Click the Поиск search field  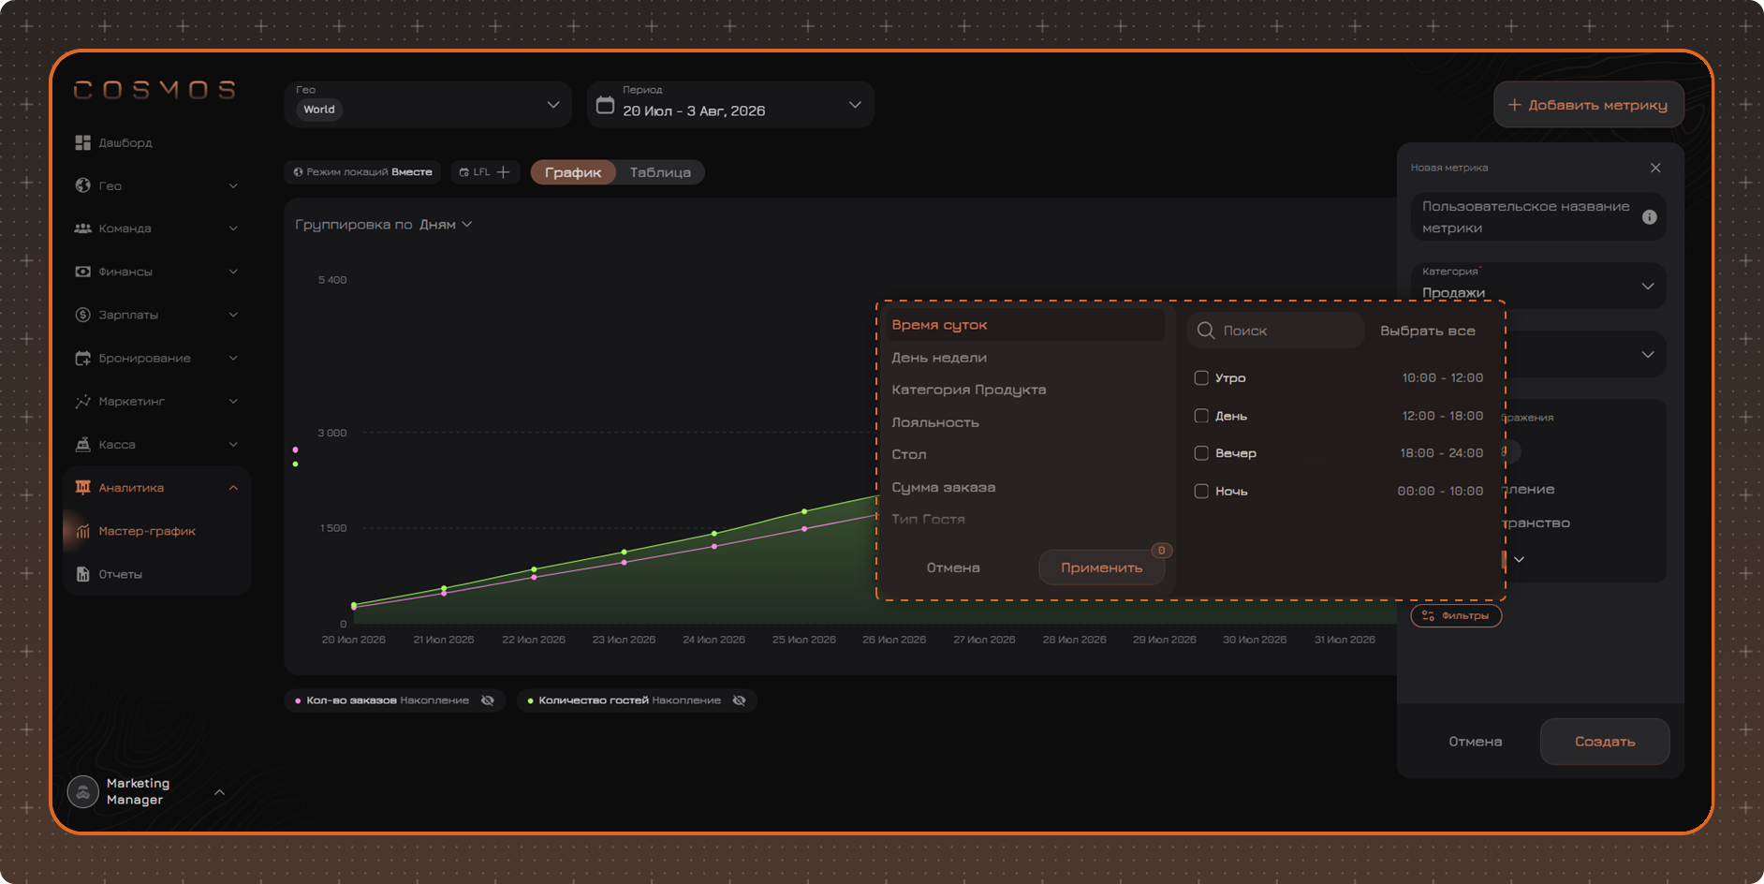coord(1275,331)
